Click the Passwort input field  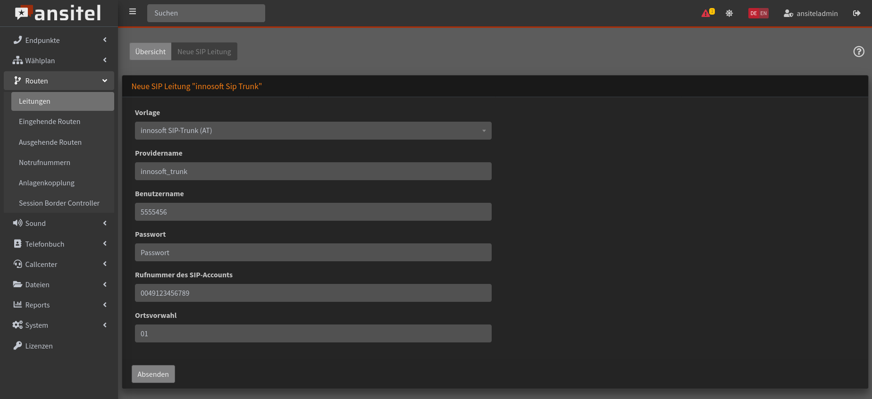pos(313,252)
